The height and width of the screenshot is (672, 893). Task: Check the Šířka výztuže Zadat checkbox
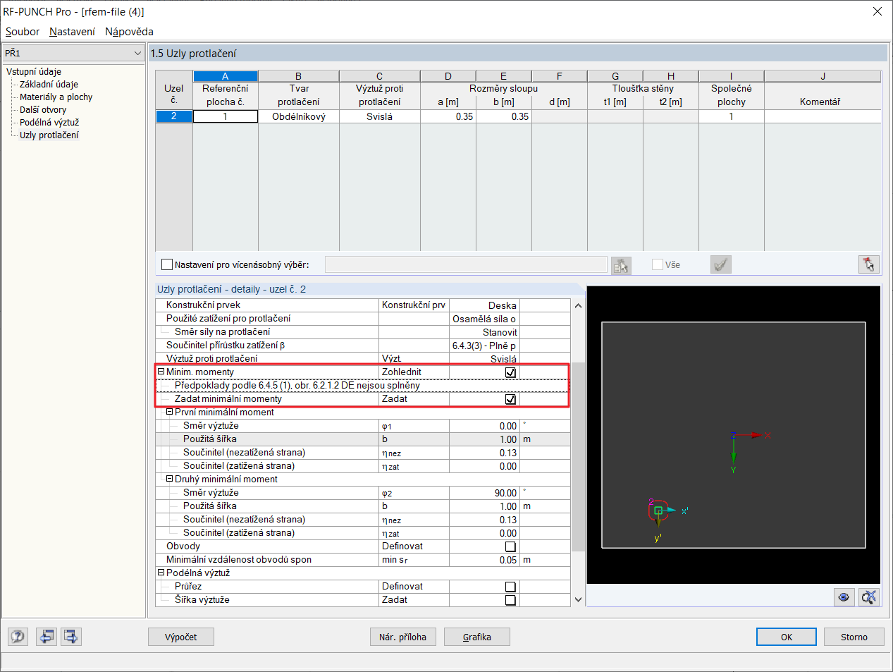pyautogui.click(x=510, y=600)
